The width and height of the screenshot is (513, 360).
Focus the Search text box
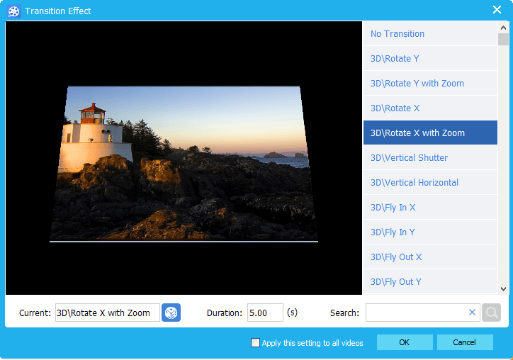pos(416,313)
